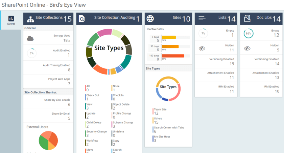The image size is (284, 153).
Task: Click the Lists lines icon
Action: [x=202, y=19]
